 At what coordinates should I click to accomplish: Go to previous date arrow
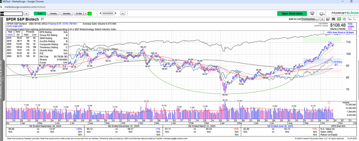pos(100,13)
